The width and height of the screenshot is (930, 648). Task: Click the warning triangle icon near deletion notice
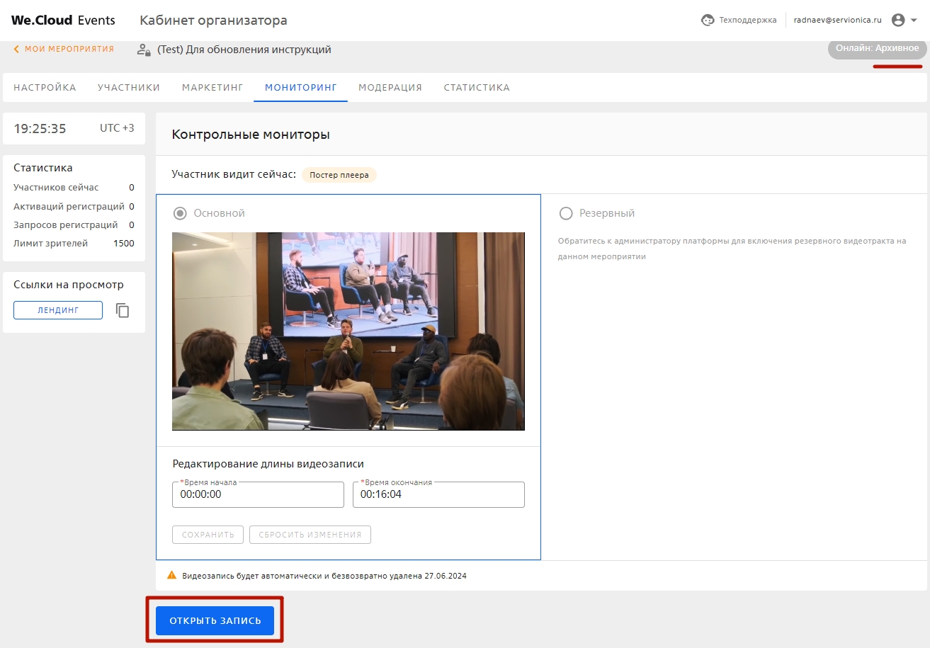[x=171, y=576]
